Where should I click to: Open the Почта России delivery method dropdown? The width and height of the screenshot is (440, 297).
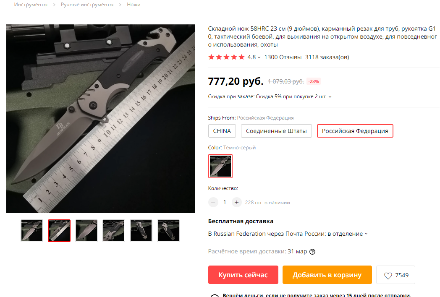(x=366, y=234)
